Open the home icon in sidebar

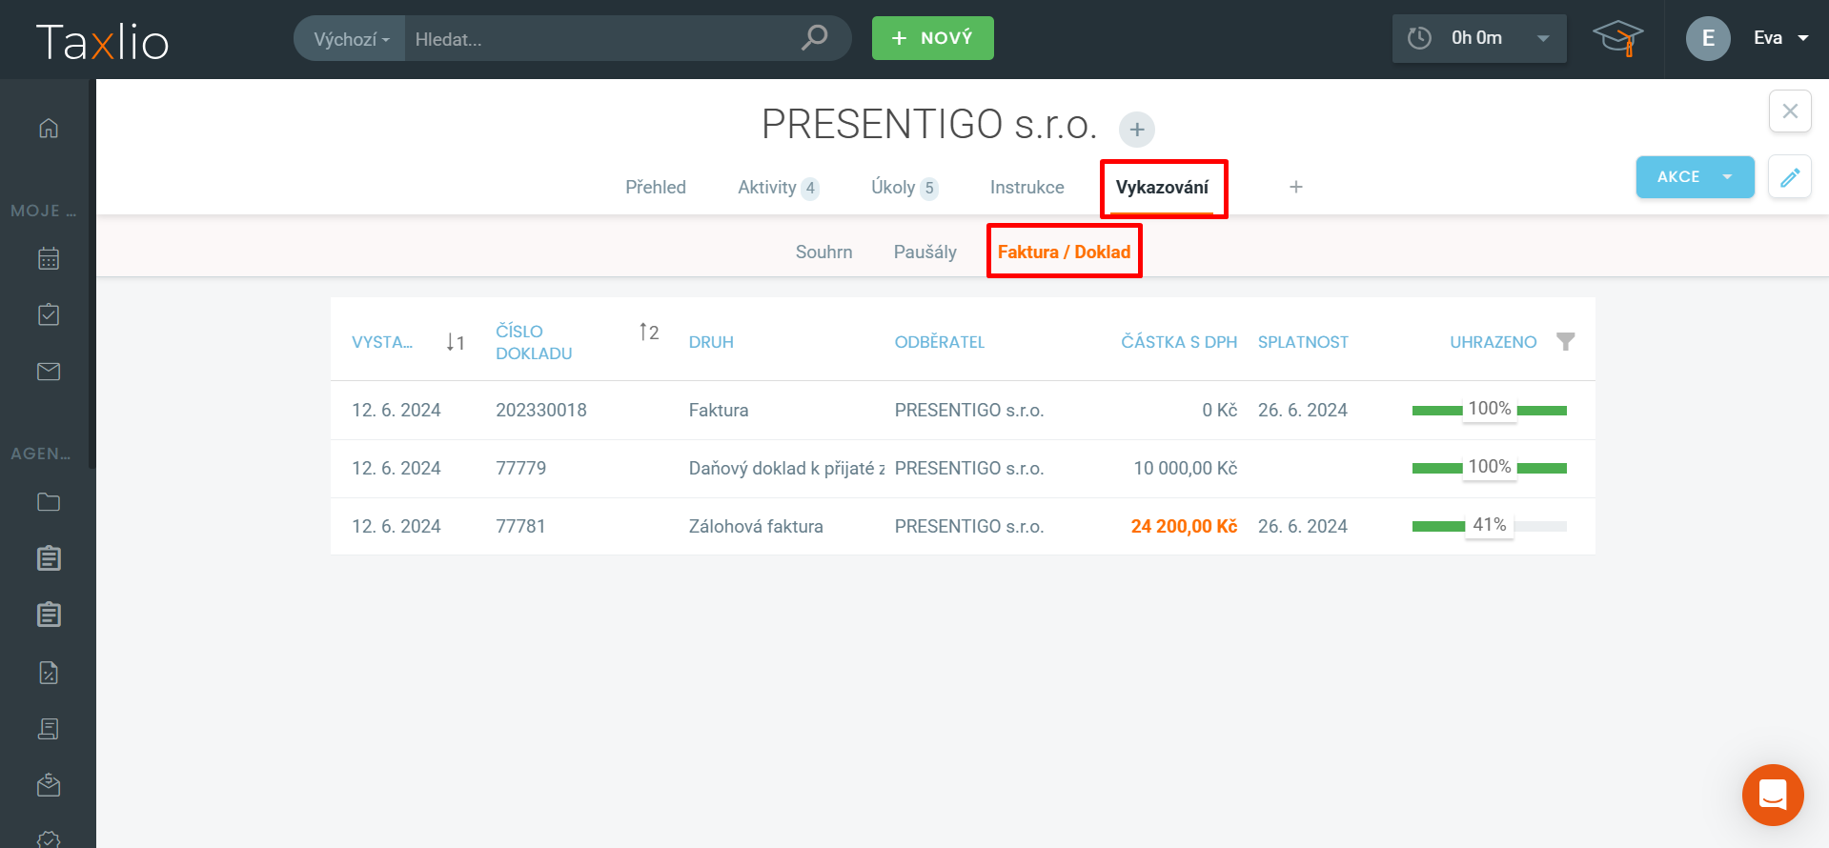[49, 128]
